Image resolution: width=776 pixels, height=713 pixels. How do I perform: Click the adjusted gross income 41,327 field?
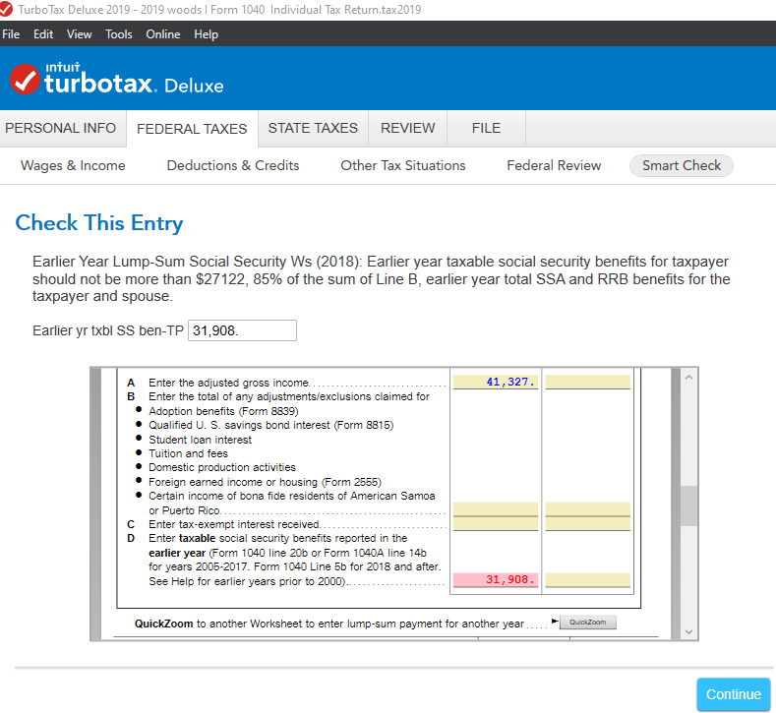point(496,382)
